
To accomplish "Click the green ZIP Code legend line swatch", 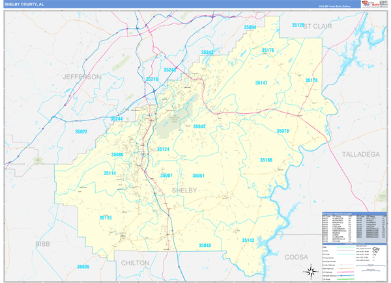I will (345, 254).
